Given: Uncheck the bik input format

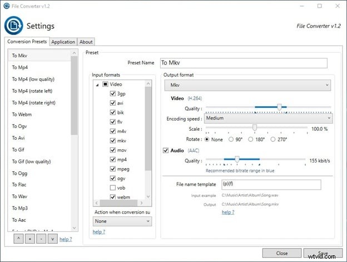Looking at the screenshot, I should pyautogui.click(x=113, y=112).
